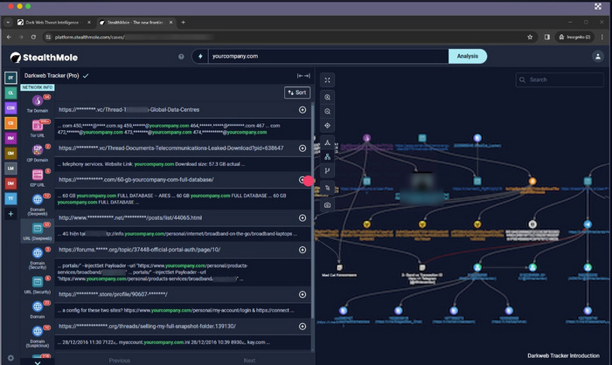Add new module with plus in sidebar

click(10, 214)
